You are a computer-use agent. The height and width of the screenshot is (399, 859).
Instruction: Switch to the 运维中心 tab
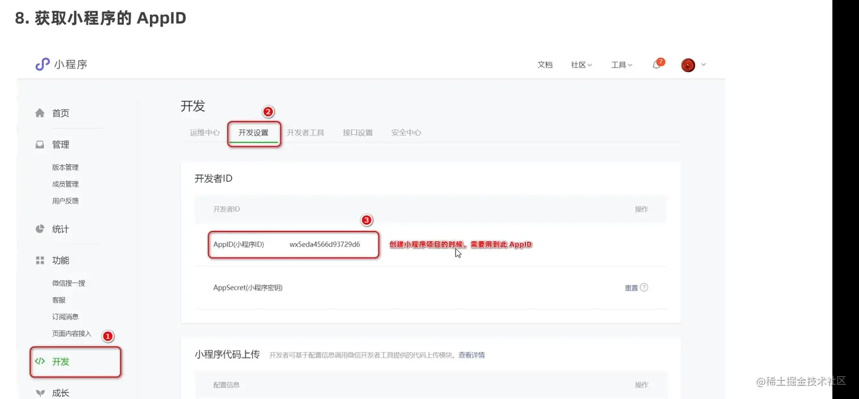pos(205,133)
